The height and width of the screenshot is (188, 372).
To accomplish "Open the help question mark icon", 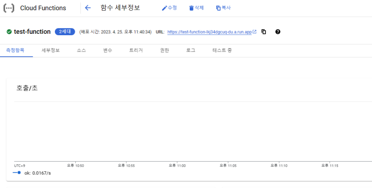I will [x=278, y=32].
